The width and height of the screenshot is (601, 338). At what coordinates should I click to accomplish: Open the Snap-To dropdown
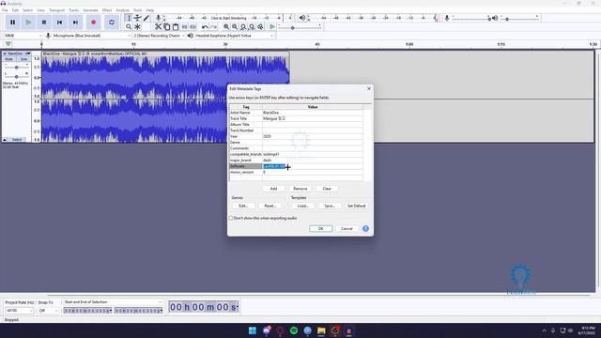(48, 311)
